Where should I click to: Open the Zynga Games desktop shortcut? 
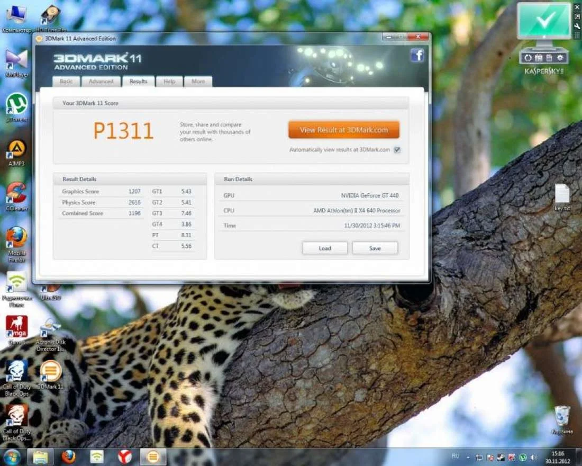[17, 330]
